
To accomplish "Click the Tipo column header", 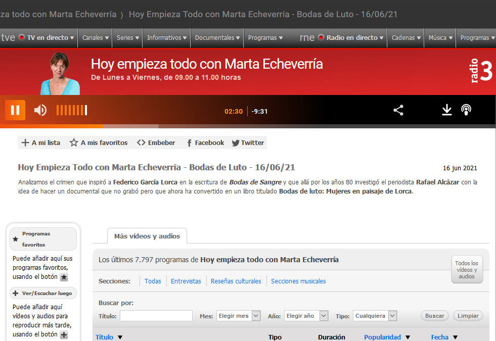I will click(x=275, y=337).
